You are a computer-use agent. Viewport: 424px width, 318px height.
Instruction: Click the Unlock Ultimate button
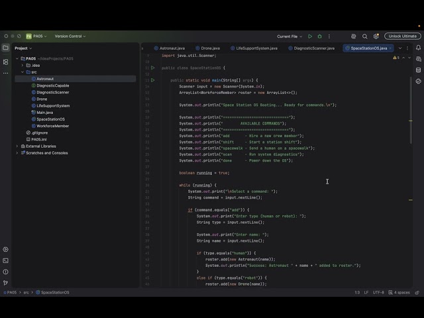[403, 36]
